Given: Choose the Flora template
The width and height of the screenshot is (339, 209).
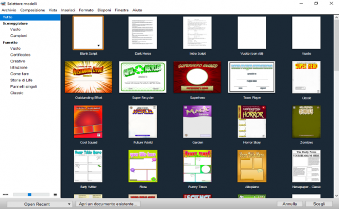Looking at the screenshot, I should click(x=143, y=166).
